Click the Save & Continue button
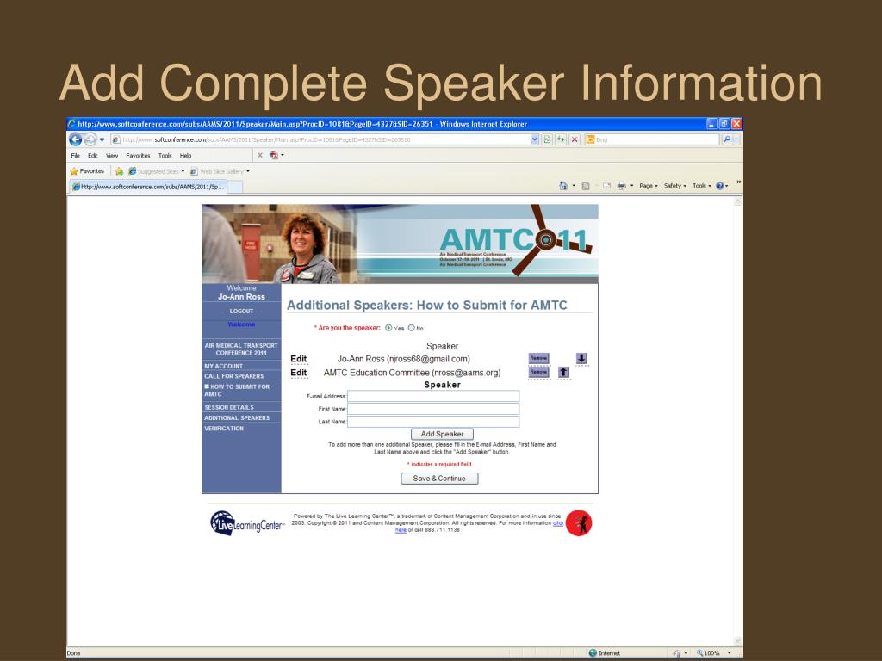 point(439,479)
